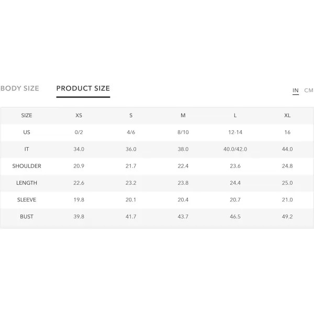
Task: Click the M size column header
Action: click(183, 115)
